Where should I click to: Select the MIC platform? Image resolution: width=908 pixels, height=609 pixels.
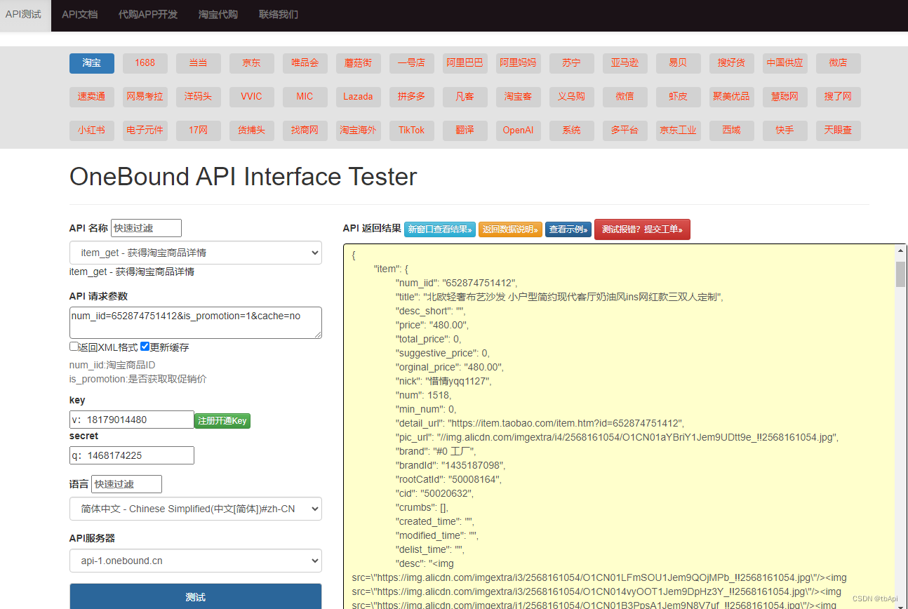pyautogui.click(x=305, y=97)
